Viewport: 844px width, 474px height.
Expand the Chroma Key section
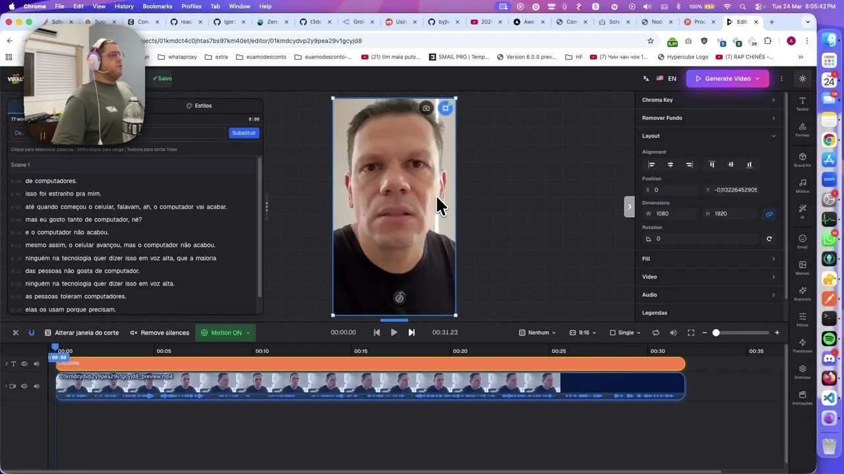coord(709,100)
